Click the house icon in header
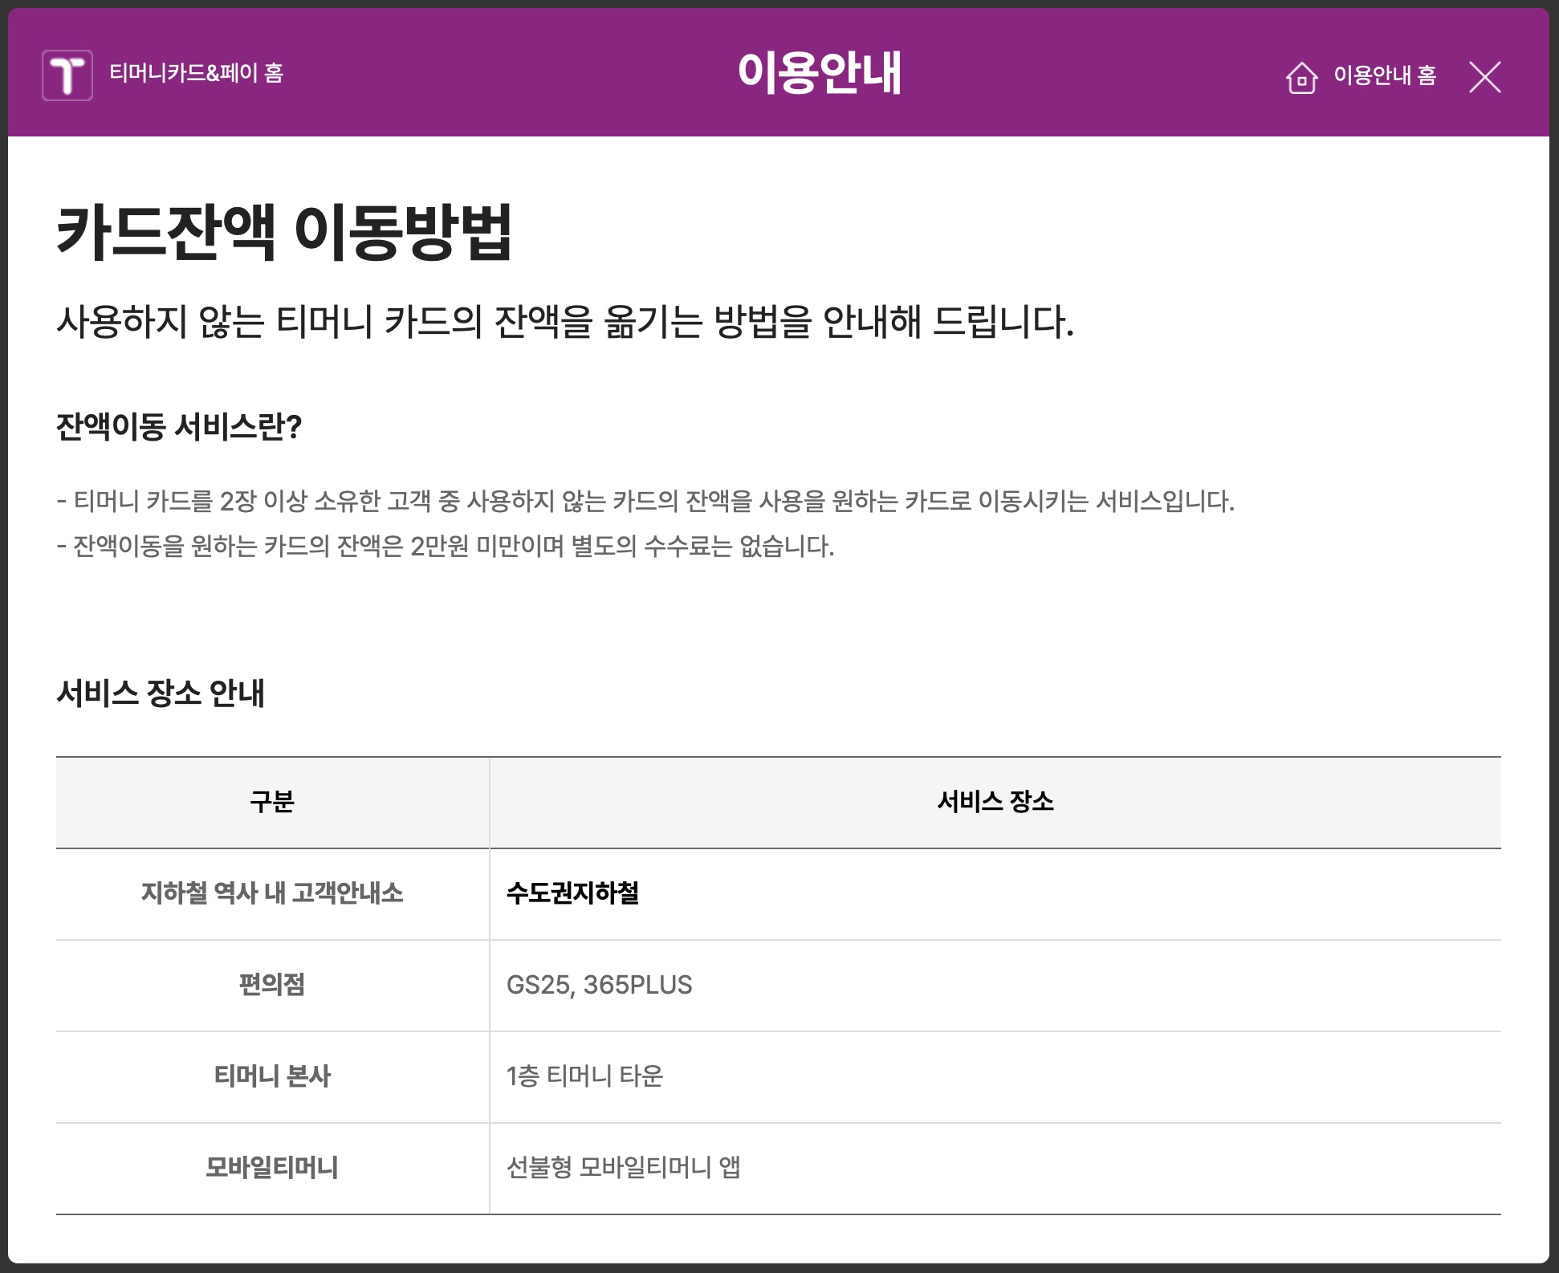Viewport: 1559px width, 1273px height. [1301, 78]
